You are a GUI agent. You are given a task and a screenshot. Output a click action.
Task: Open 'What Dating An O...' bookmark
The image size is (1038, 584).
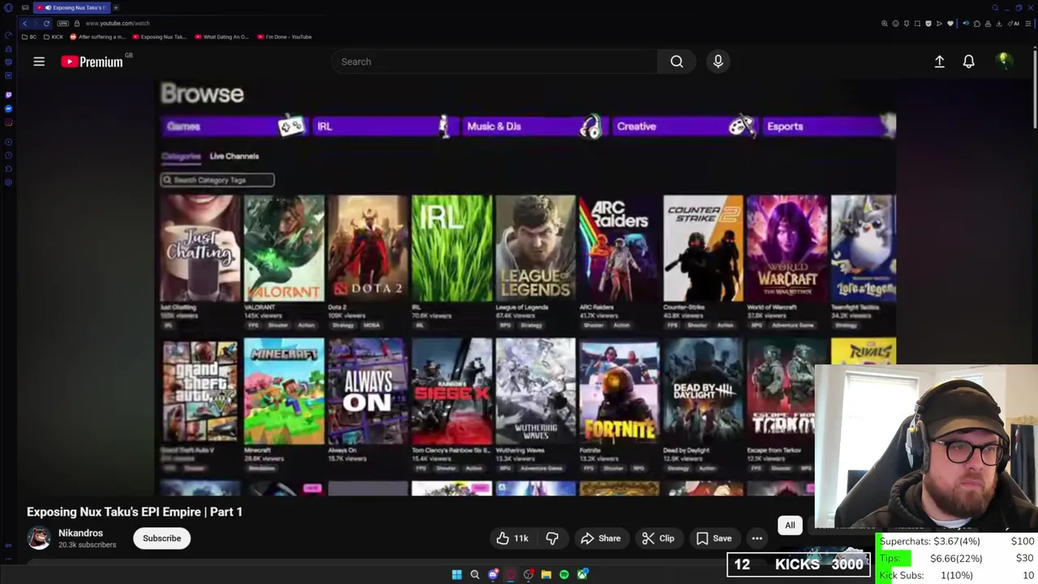pos(222,36)
